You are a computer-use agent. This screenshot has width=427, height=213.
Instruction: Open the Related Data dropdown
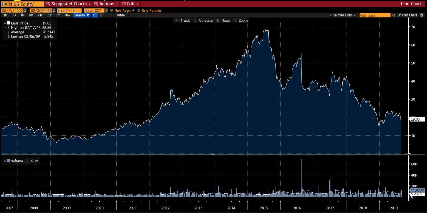(x=342, y=15)
